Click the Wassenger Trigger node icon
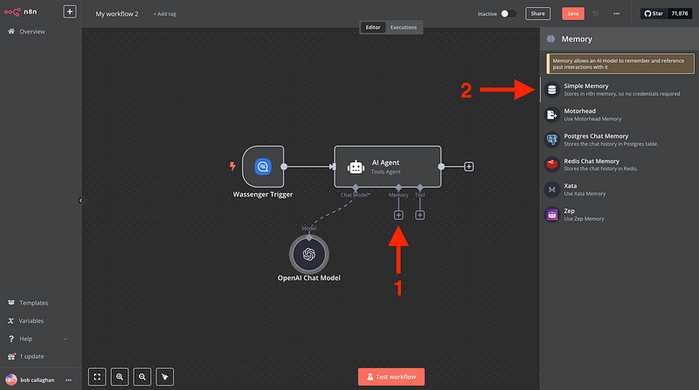Image resolution: width=699 pixels, height=390 pixels. click(263, 166)
